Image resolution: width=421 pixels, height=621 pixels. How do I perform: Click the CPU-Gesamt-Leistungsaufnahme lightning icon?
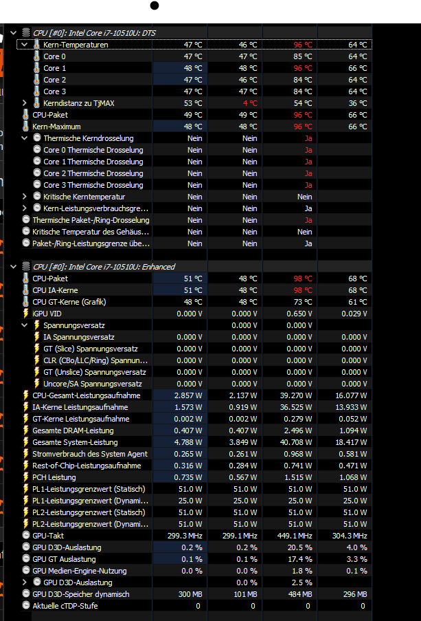point(26,395)
